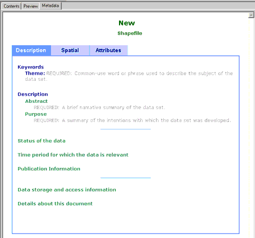
Task: Click the Purpose REQUIRED summary of intentions text
Action: [x=132, y=120]
